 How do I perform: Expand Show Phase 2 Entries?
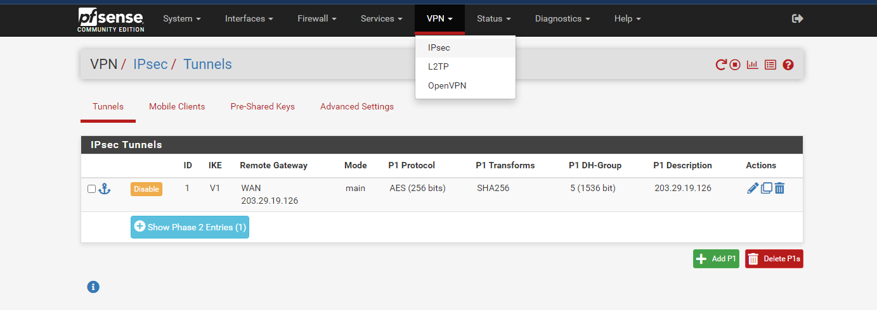click(190, 227)
